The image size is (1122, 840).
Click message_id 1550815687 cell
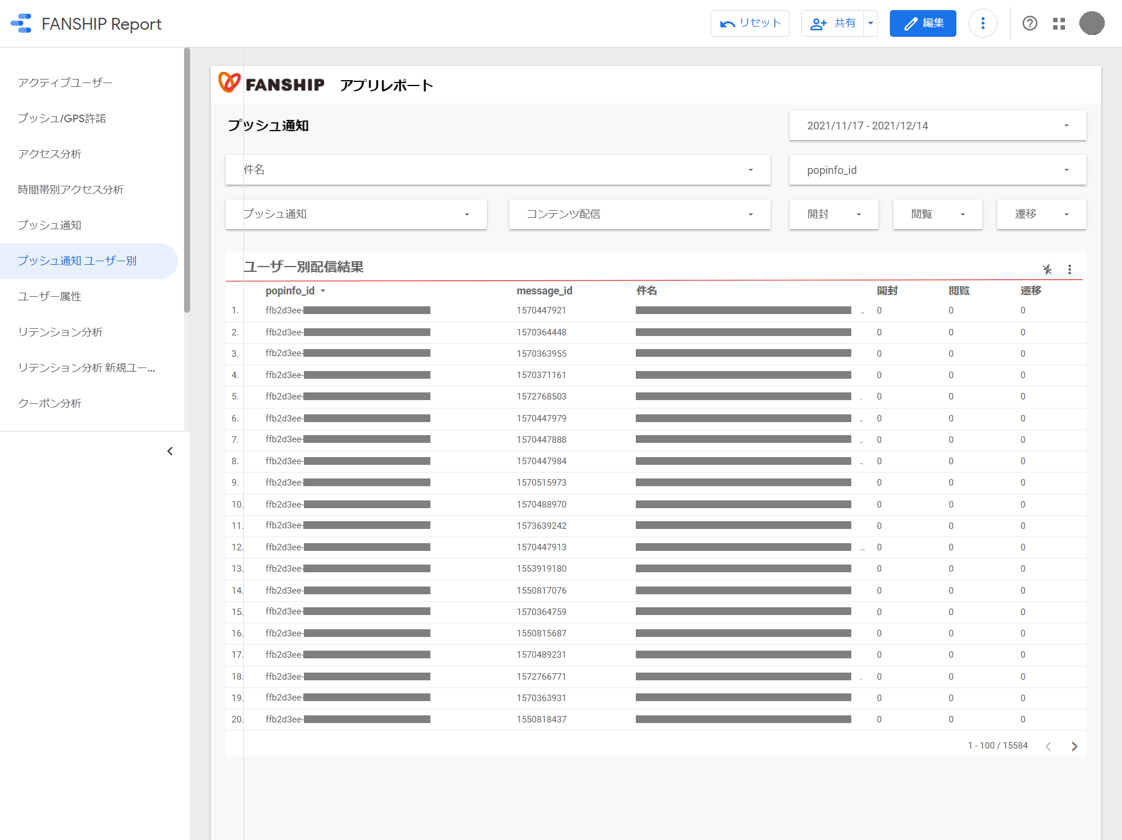541,633
